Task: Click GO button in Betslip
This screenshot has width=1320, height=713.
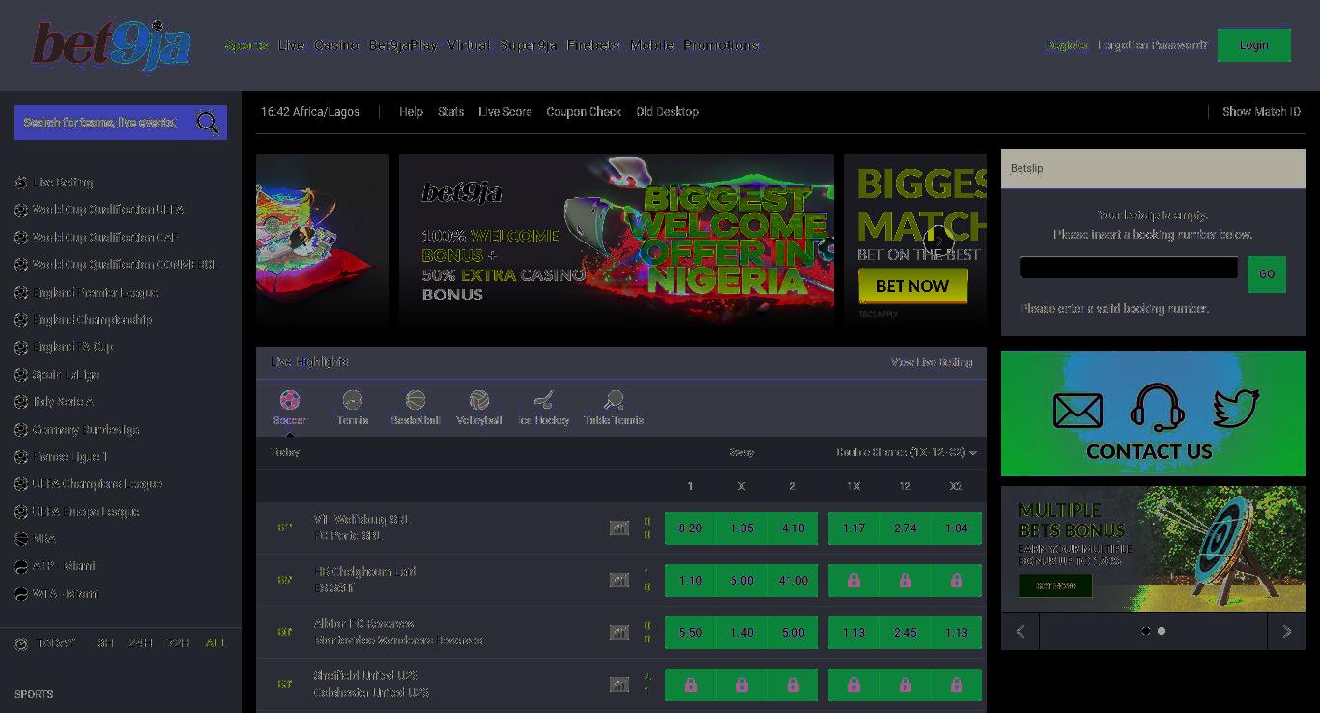Action: (x=1267, y=274)
